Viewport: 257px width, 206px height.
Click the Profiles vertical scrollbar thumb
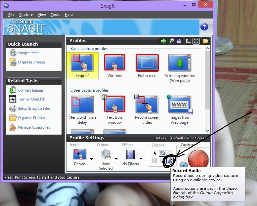pos(207,80)
